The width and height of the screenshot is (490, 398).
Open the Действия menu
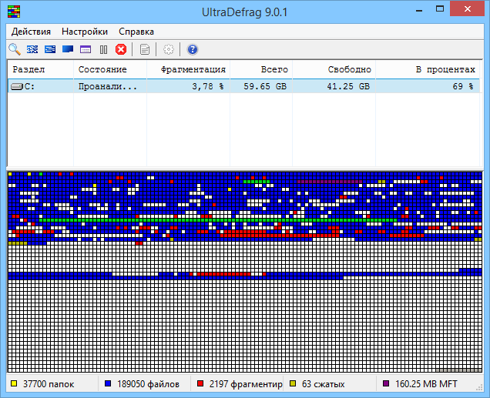[x=32, y=32]
